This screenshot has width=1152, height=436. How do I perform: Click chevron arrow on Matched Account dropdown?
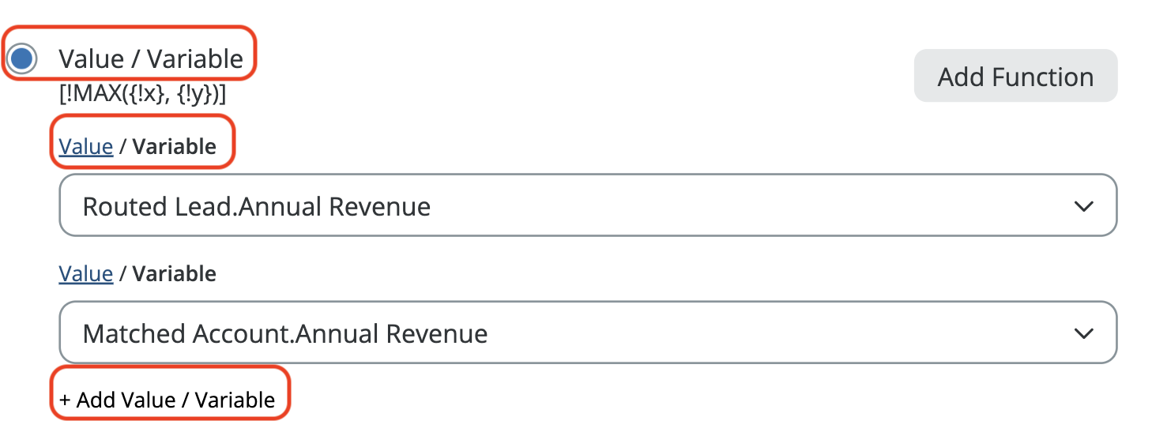point(1083,333)
